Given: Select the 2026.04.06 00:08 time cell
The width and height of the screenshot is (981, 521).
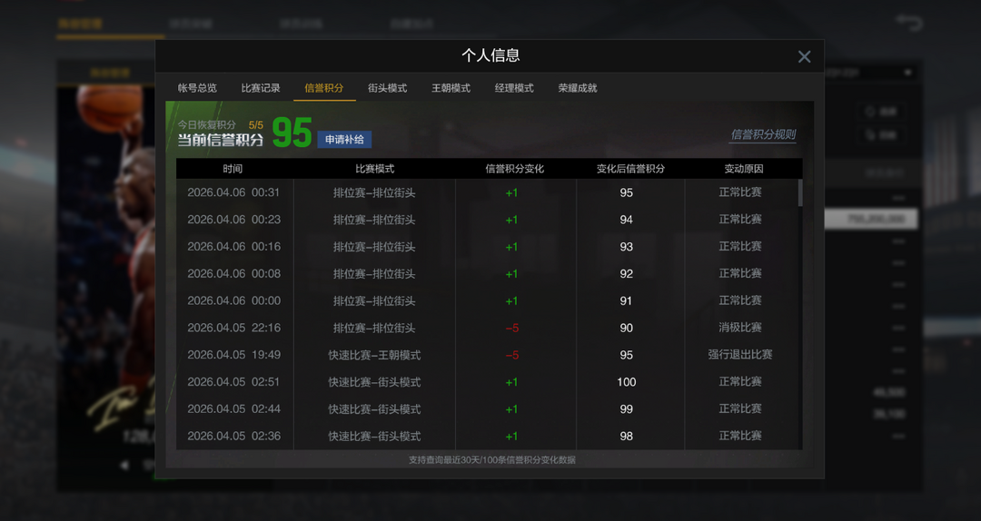Looking at the screenshot, I should click(233, 273).
